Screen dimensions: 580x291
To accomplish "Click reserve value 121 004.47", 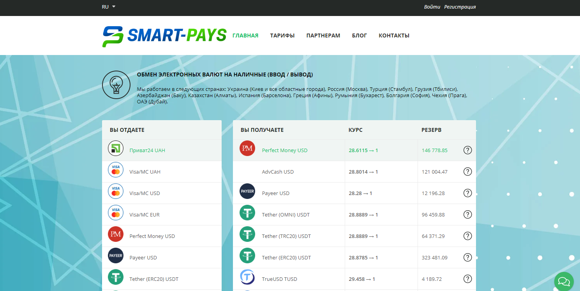I will (435, 172).
